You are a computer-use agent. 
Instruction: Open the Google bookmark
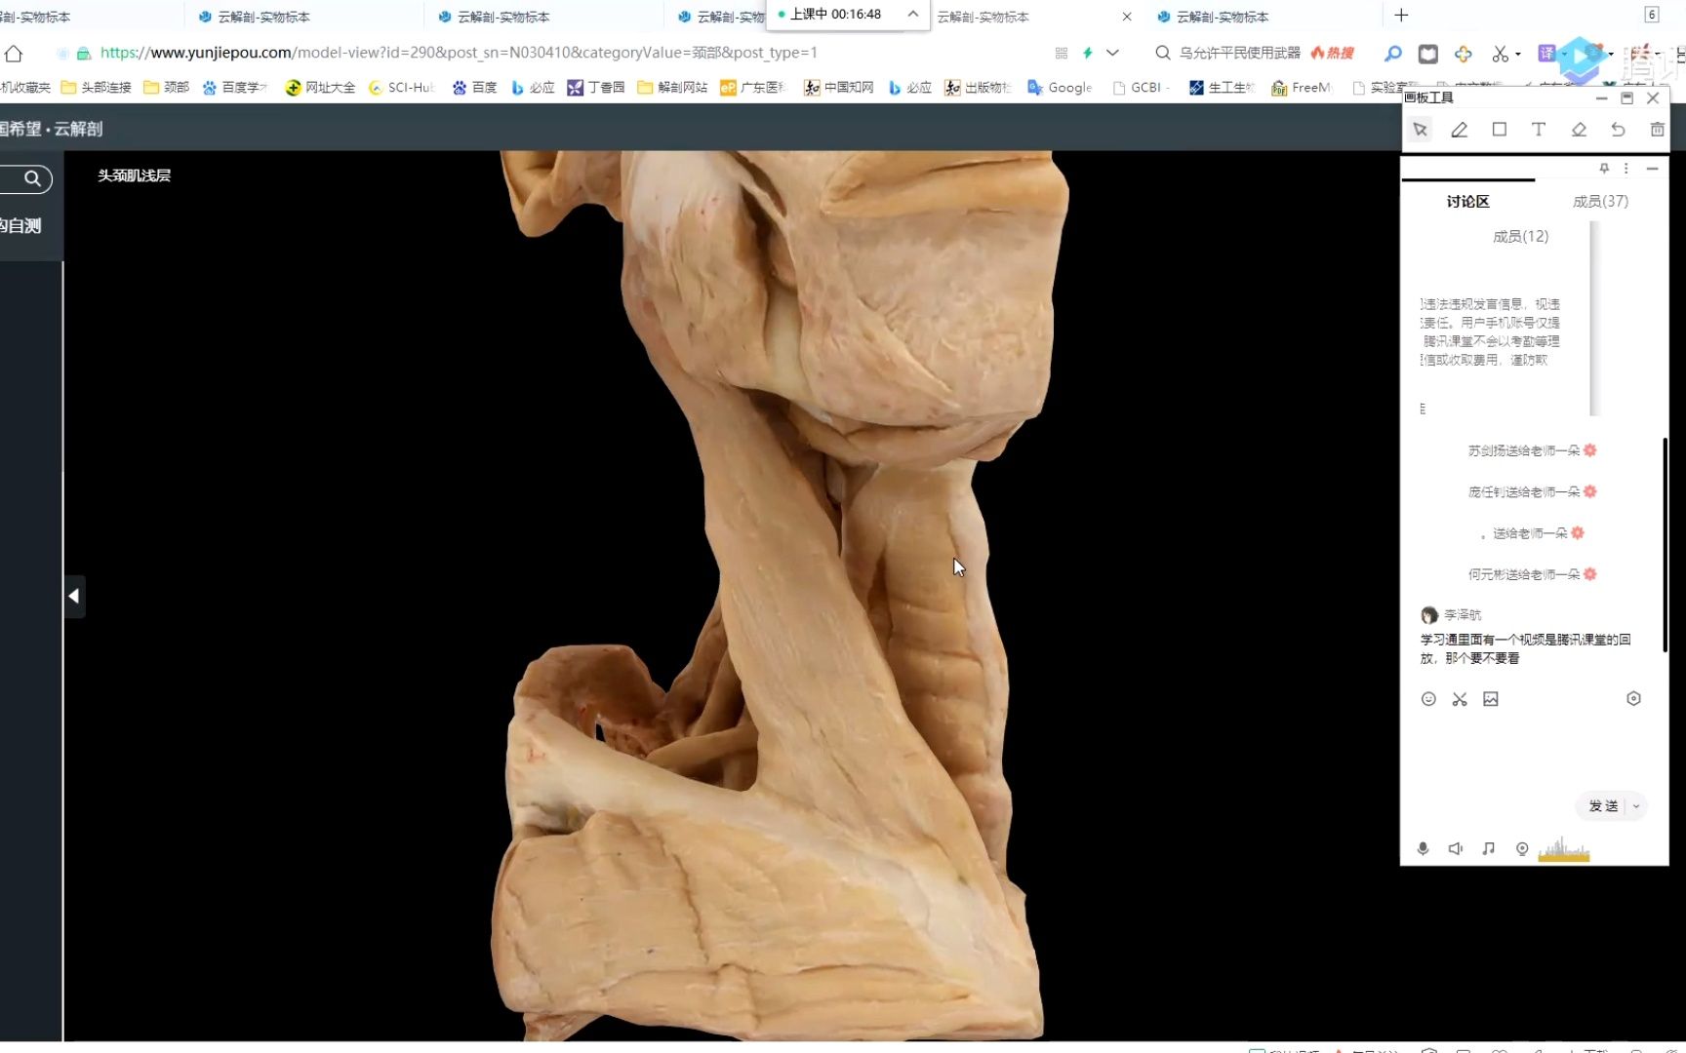tap(1060, 88)
